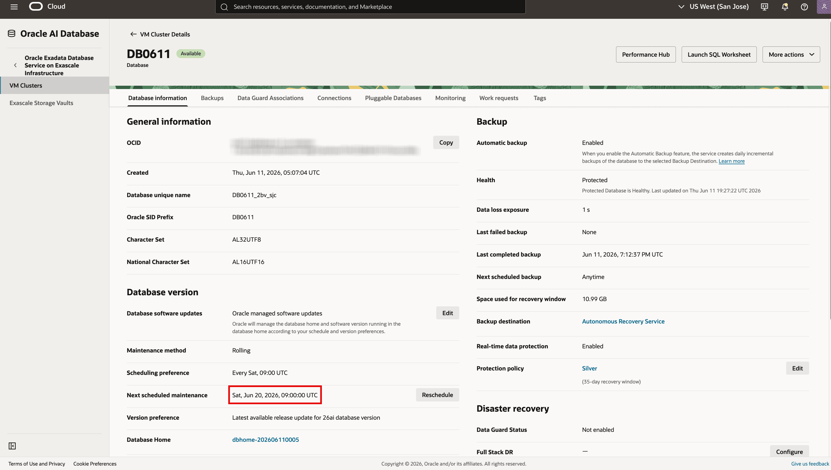This screenshot has width=831, height=470.
Task: Open the Cloud Shell developer tools icon
Action: click(765, 7)
